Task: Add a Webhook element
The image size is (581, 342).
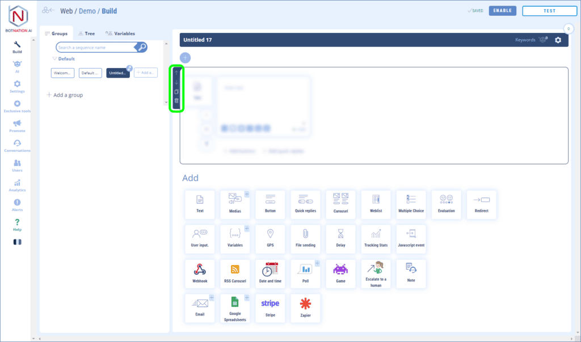Action: [200, 273]
